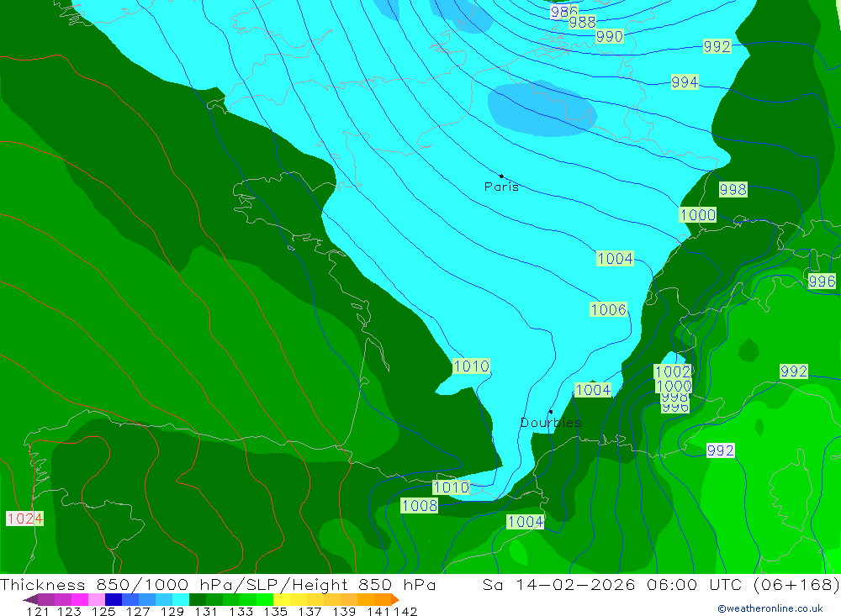The image size is (841, 616).
Task: Click the 1010 label north of Dourbies
Action: [x=471, y=366]
